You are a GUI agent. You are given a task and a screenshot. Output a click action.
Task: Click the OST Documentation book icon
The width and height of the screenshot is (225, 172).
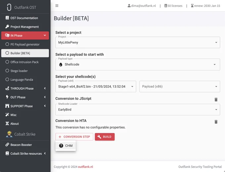tap(7, 18)
